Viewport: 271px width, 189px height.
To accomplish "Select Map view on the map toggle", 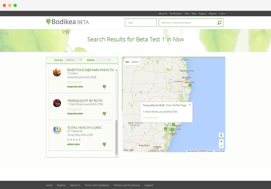I will pyautogui.click(x=127, y=62).
